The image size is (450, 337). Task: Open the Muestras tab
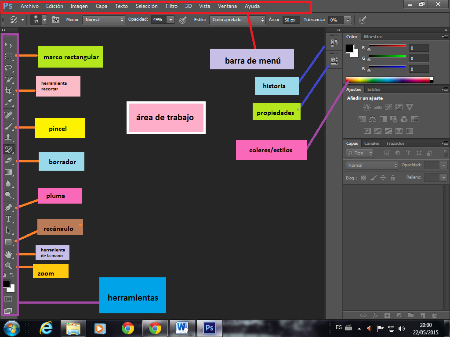(373, 37)
